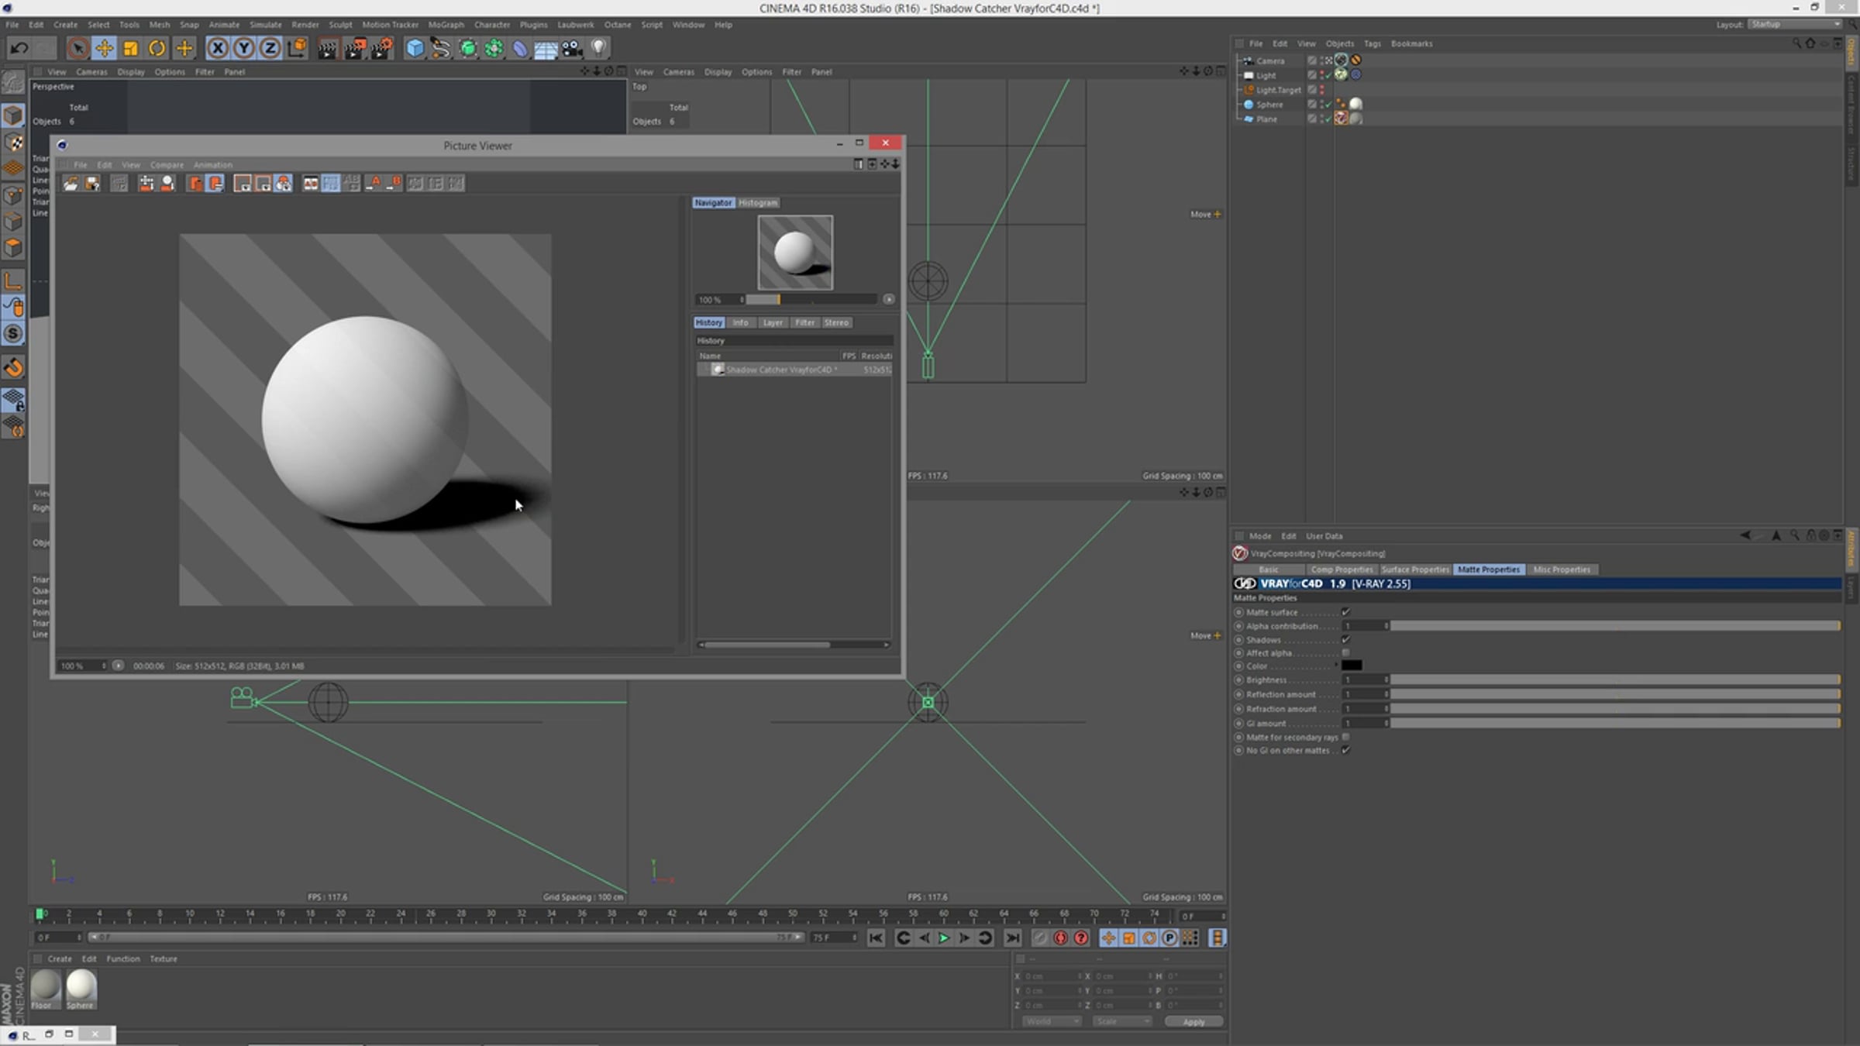This screenshot has height=1046, width=1860.
Task: Click the Brightness slider
Action: [x=1615, y=680]
